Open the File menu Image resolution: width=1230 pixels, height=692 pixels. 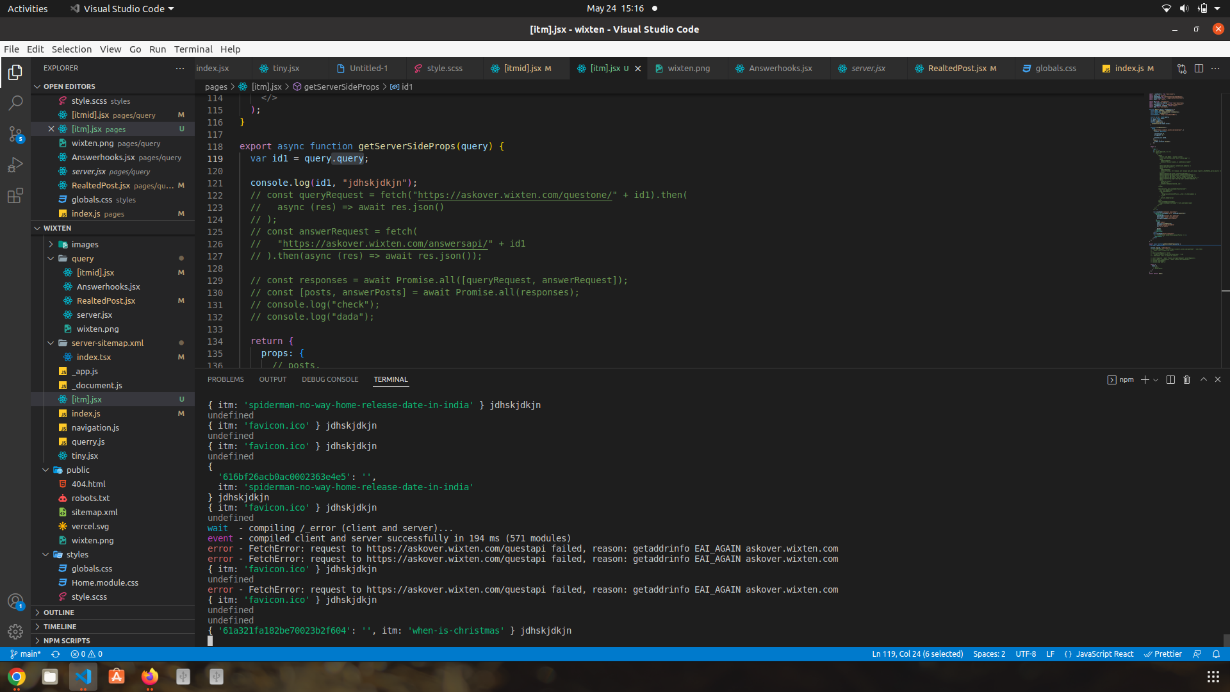12,49
